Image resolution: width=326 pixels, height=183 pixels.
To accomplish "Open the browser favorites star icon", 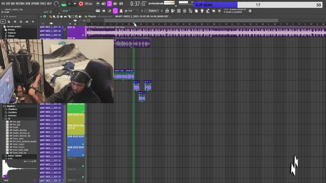I will [x=33, y=22].
